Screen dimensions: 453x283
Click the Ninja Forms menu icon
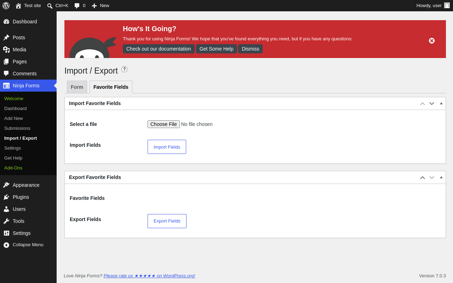[6, 86]
